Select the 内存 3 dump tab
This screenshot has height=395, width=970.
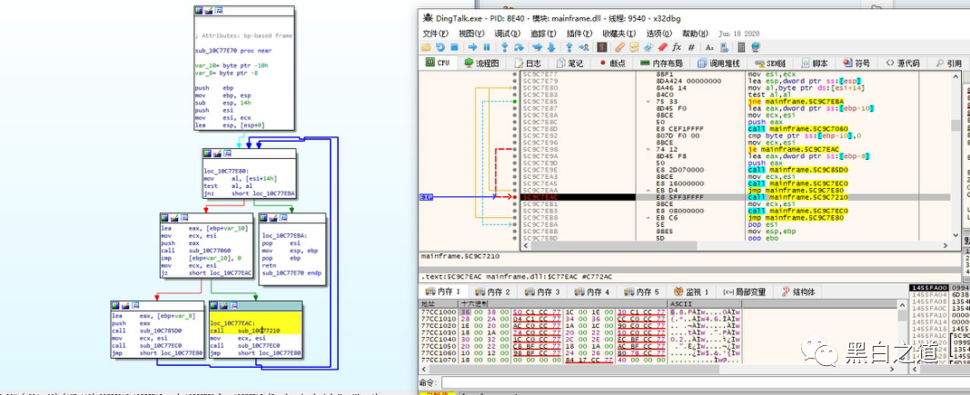[541, 291]
